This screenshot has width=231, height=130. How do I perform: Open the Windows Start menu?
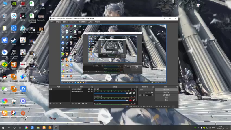point(3,127)
